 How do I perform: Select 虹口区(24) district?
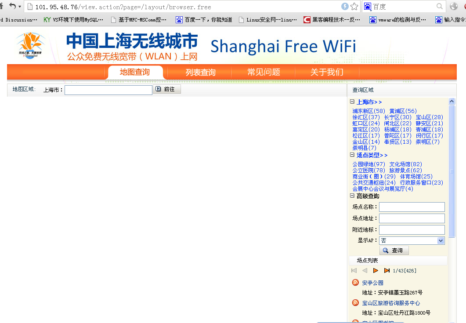pyautogui.click(x=366, y=123)
